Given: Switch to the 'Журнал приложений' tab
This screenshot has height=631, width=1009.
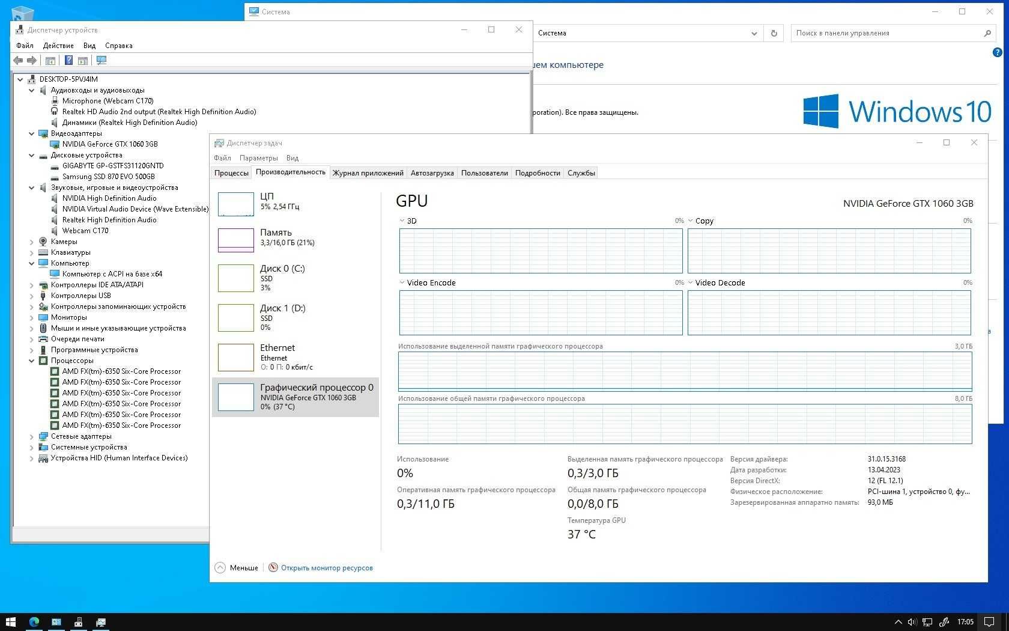Looking at the screenshot, I should (368, 173).
